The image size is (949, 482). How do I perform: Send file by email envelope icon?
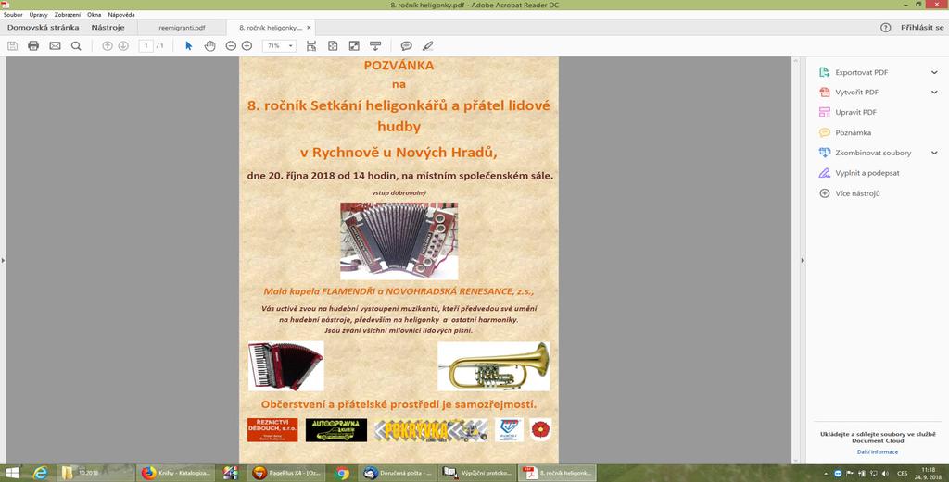pyautogui.click(x=55, y=46)
